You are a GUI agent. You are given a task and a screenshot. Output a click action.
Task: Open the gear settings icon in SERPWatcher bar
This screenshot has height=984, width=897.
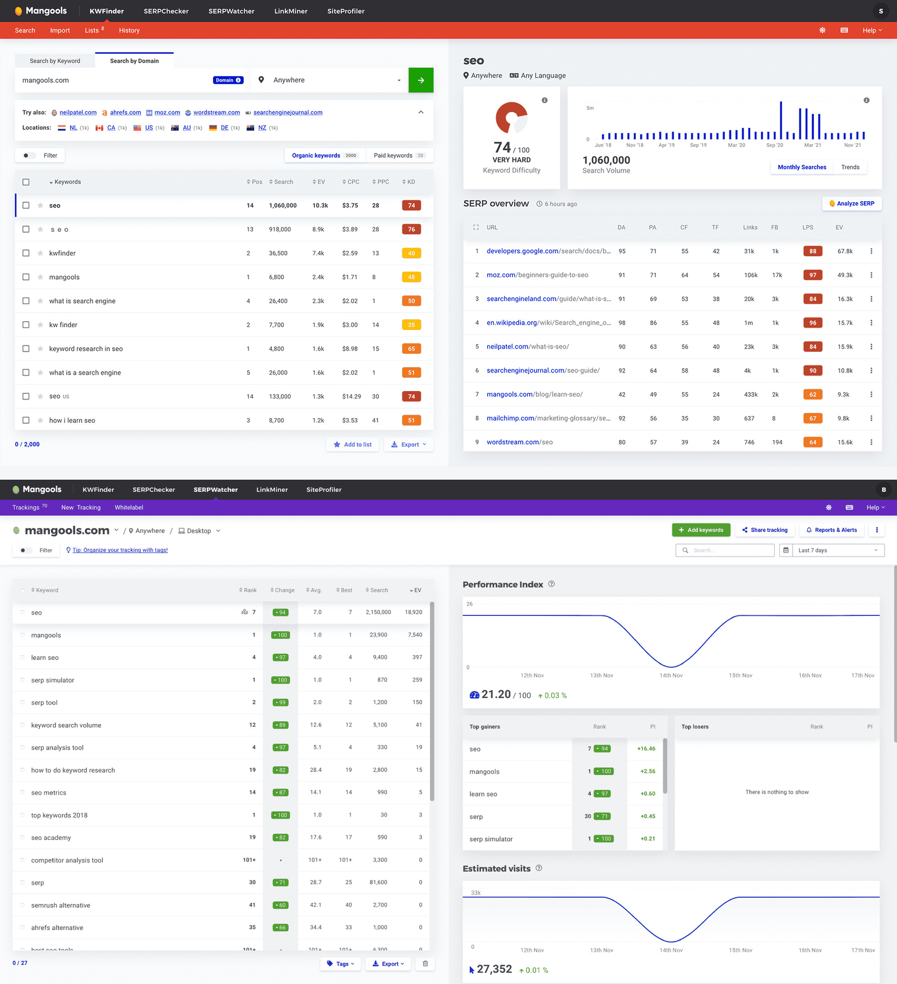click(829, 508)
